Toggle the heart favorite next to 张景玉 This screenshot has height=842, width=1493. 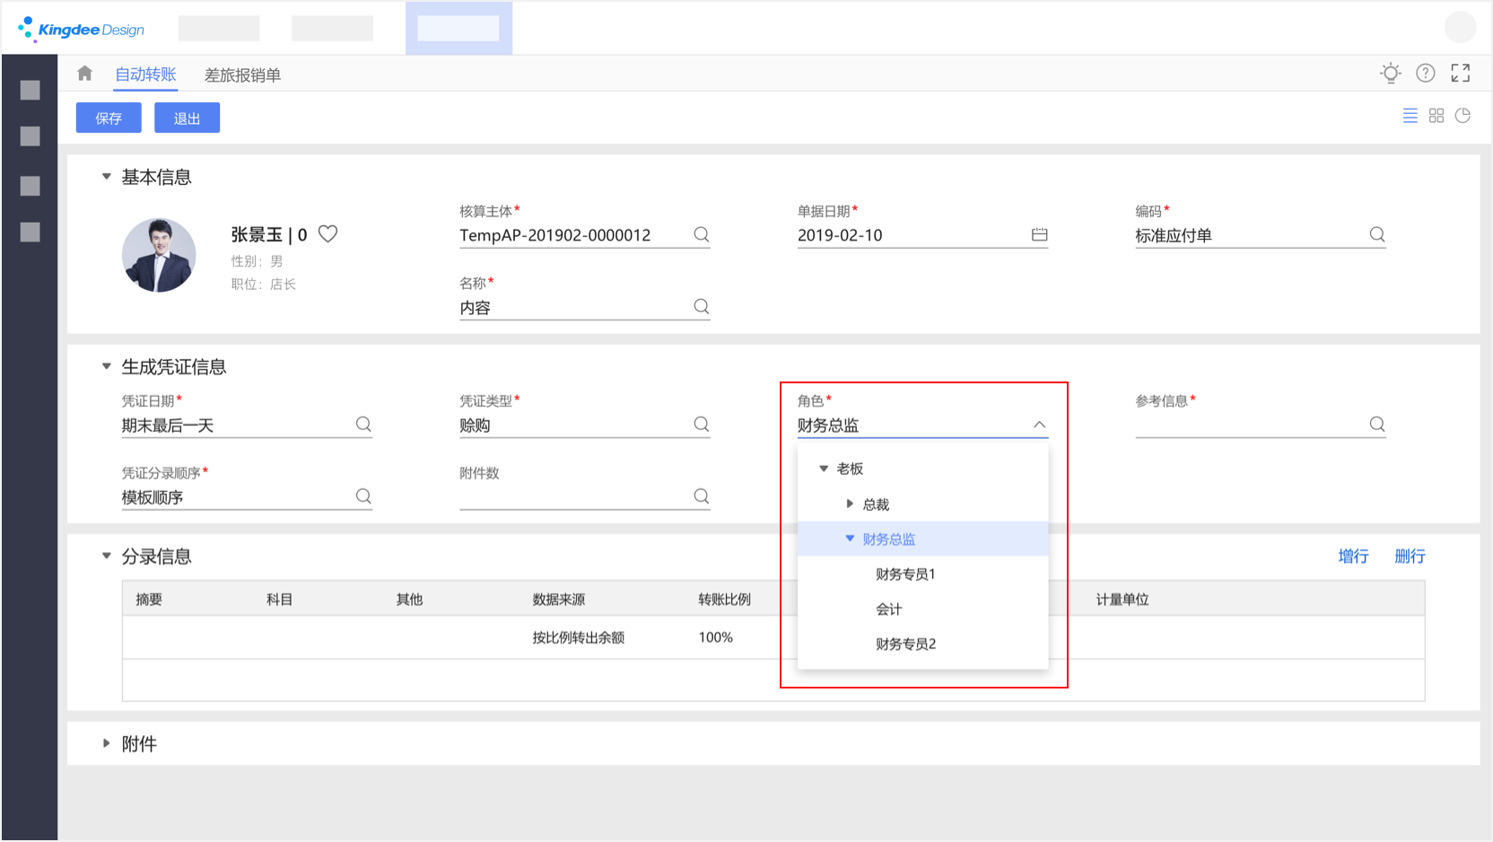tap(328, 234)
